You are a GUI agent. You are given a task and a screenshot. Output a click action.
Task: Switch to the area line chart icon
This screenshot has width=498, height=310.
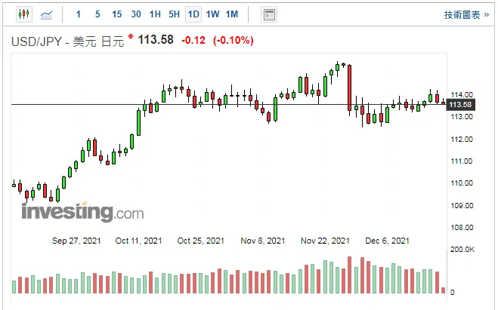[47, 14]
